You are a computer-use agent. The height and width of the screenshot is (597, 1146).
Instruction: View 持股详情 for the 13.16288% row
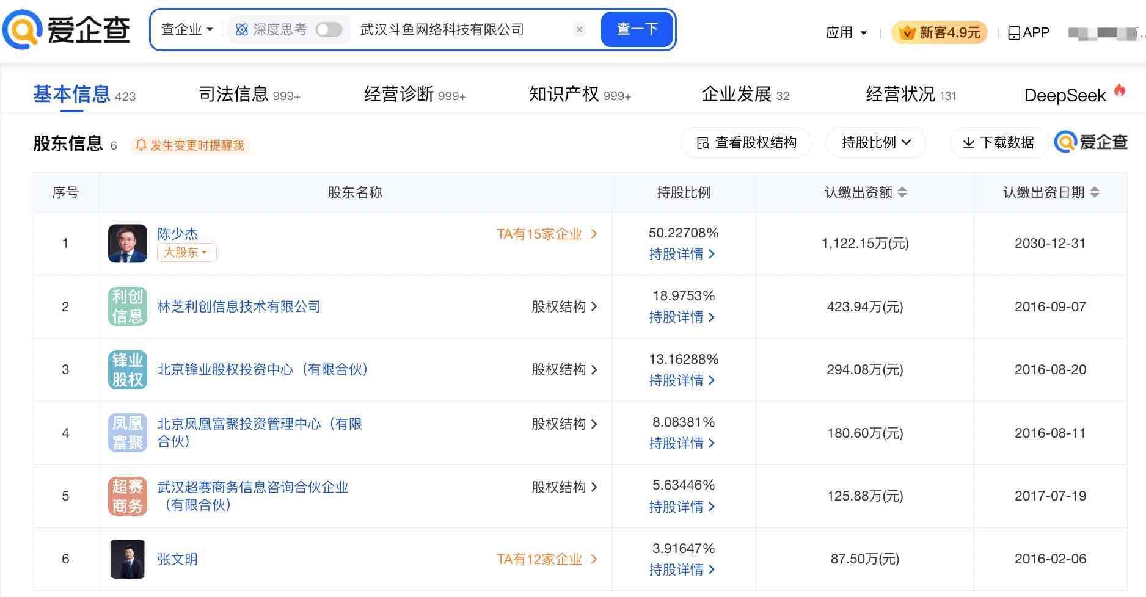tap(682, 380)
